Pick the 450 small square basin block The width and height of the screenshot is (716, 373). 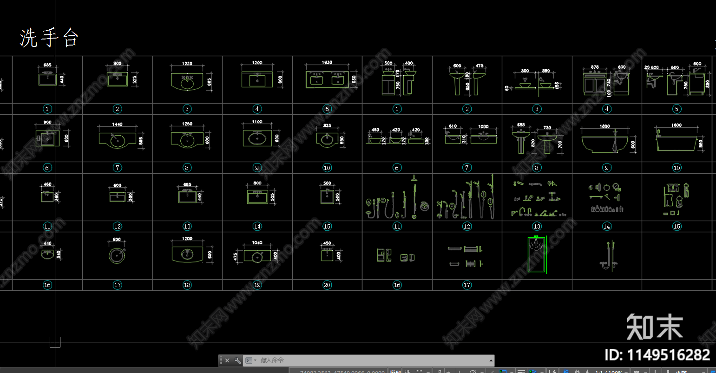tap(327, 255)
